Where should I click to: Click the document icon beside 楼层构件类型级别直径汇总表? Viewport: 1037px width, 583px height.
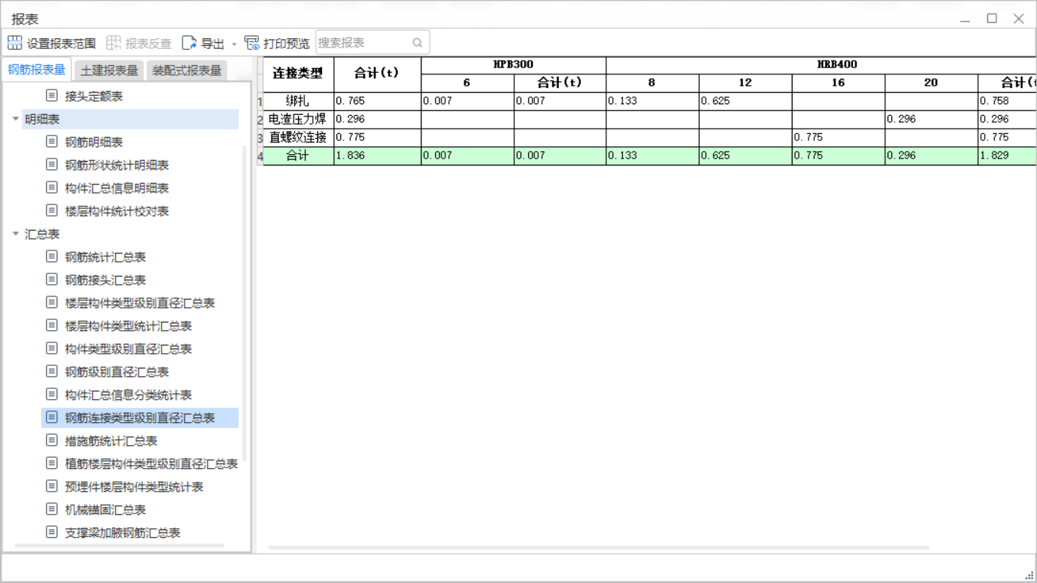click(x=51, y=303)
